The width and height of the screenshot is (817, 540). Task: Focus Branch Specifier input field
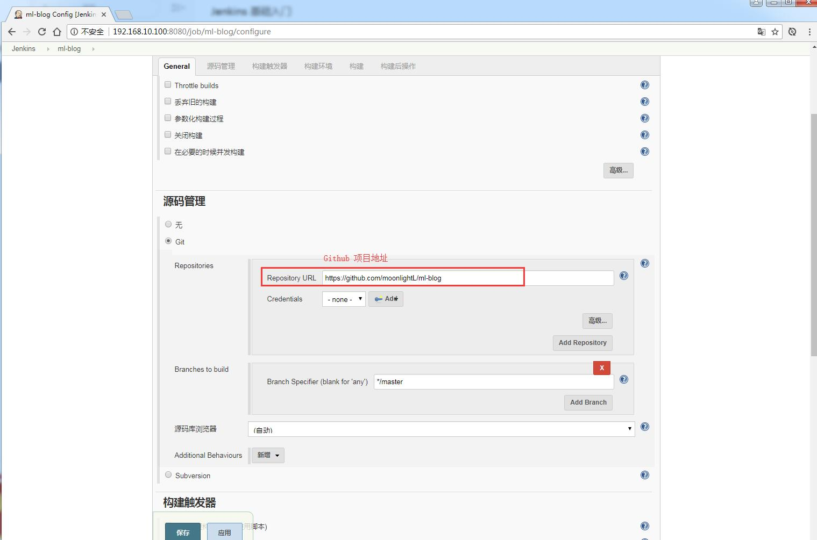(x=494, y=381)
